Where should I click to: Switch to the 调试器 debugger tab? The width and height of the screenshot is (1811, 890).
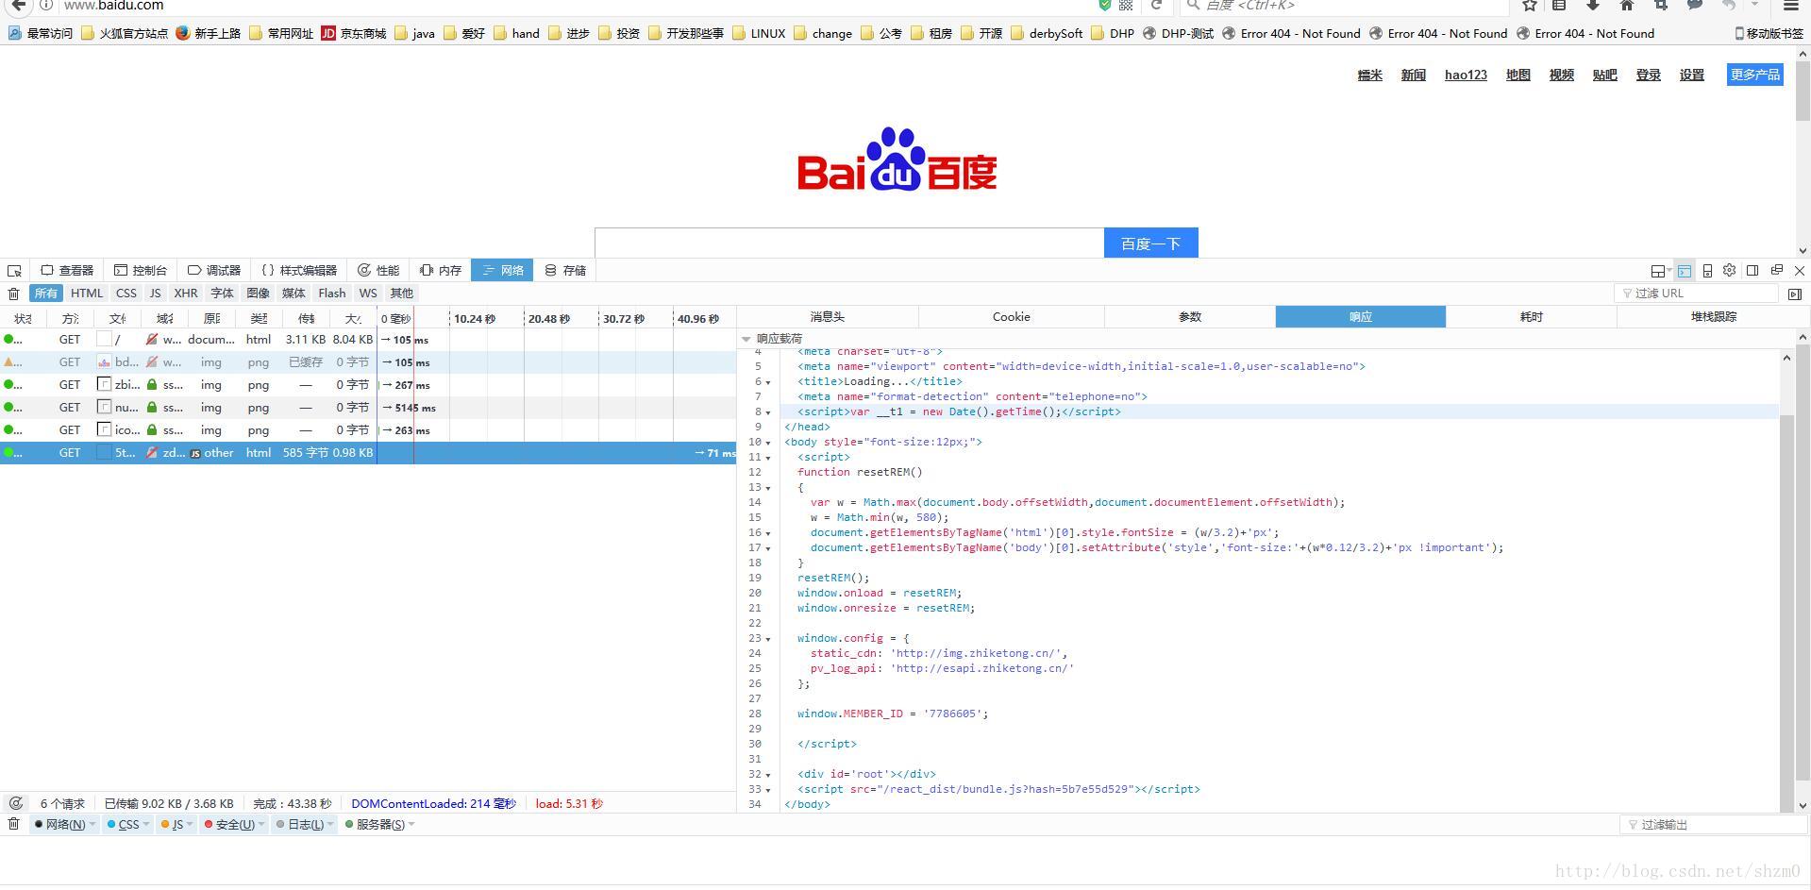pyautogui.click(x=214, y=271)
